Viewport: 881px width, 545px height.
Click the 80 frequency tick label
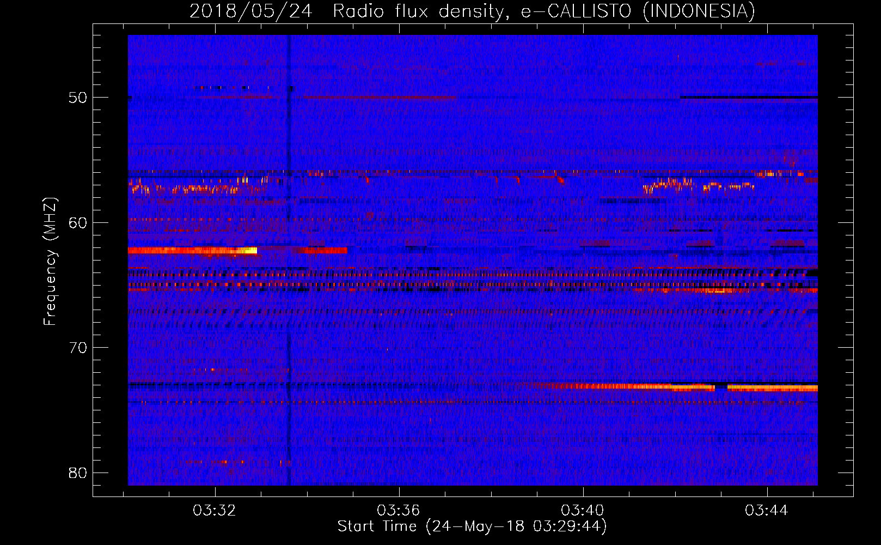[78, 473]
